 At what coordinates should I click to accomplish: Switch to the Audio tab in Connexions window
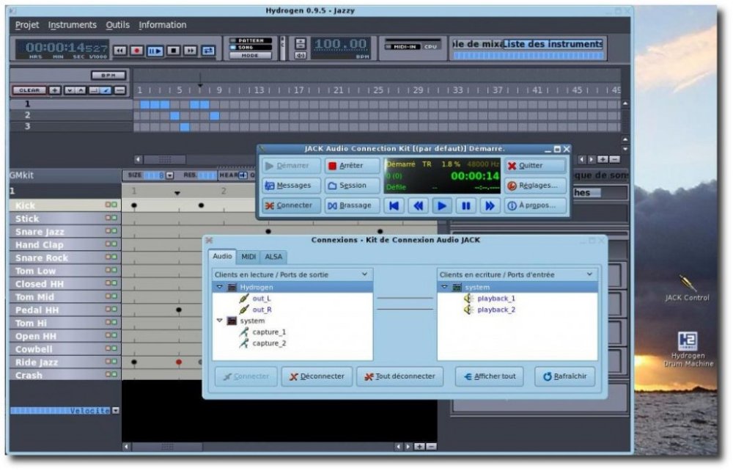pyautogui.click(x=222, y=256)
